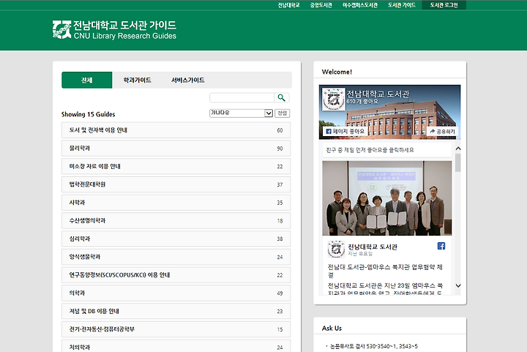Viewport: 527px width, 352px height.
Task: Open 도서관 가이드 link in top navigation
Action: [402, 5]
